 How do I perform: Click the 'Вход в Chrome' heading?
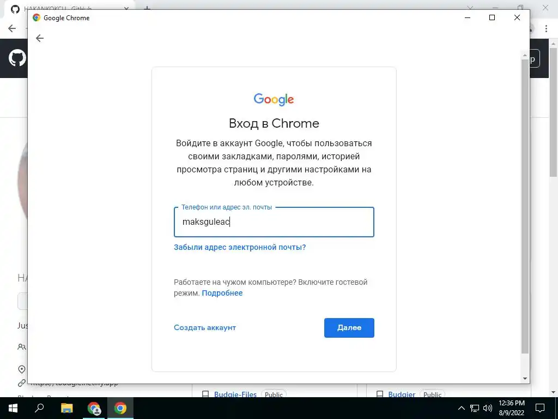[x=274, y=123]
